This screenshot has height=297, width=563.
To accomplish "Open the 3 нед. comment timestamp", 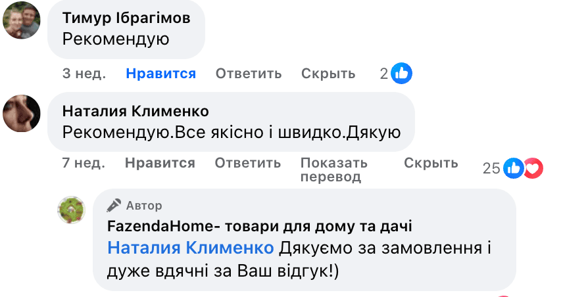I will coord(84,74).
